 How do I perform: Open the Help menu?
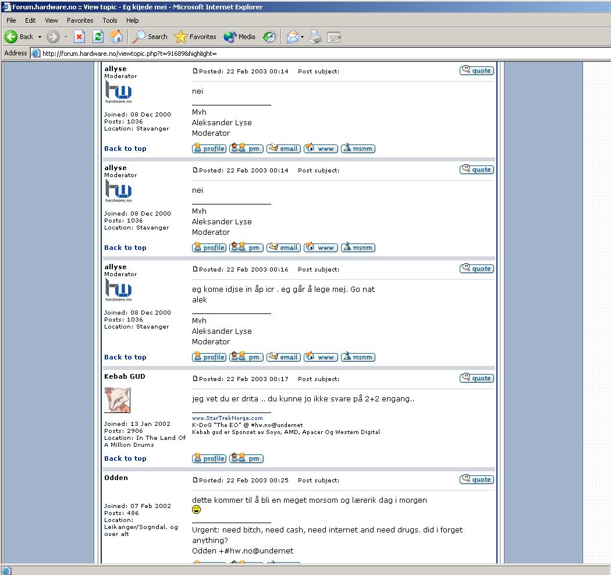(133, 20)
